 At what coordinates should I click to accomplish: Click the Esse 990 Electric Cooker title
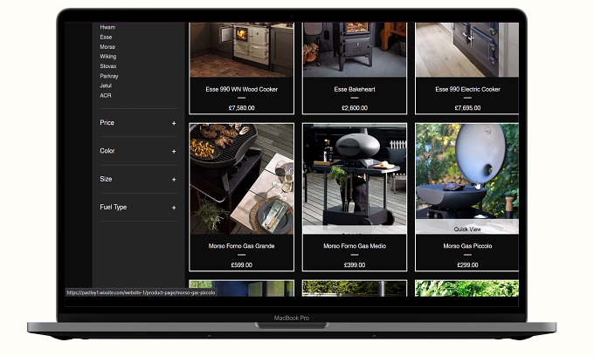click(x=467, y=89)
